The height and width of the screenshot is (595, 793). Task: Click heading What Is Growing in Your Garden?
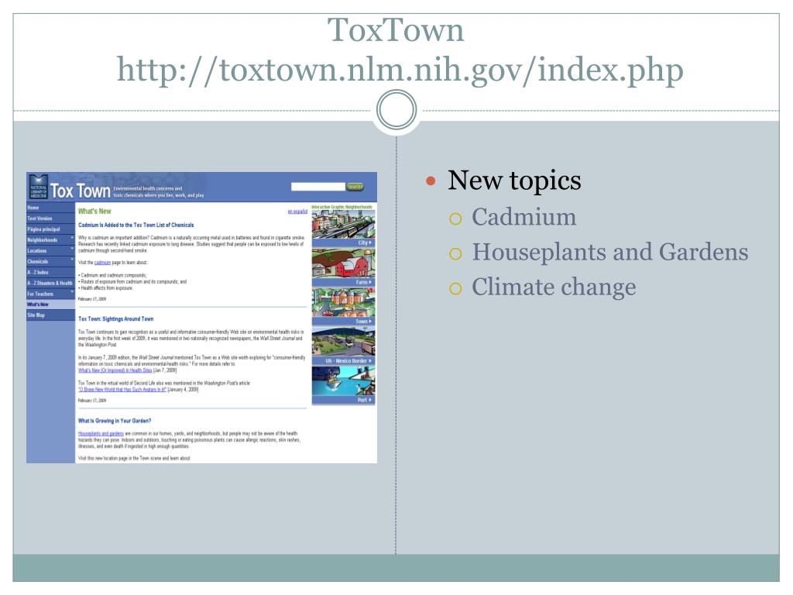point(115,421)
